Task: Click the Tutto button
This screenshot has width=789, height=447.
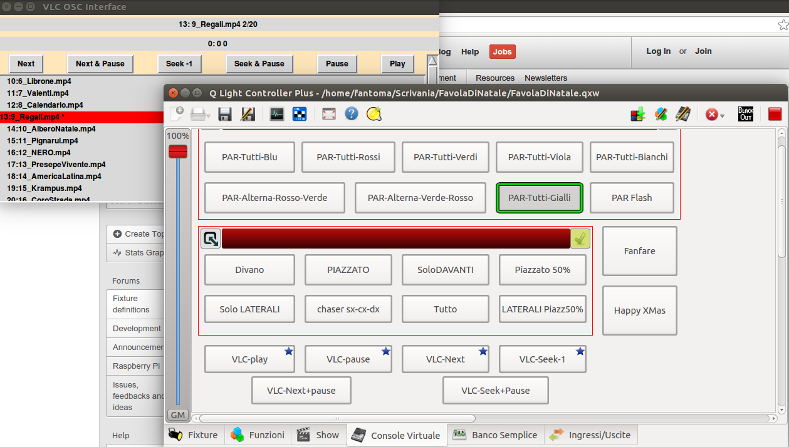Action: pyautogui.click(x=446, y=309)
